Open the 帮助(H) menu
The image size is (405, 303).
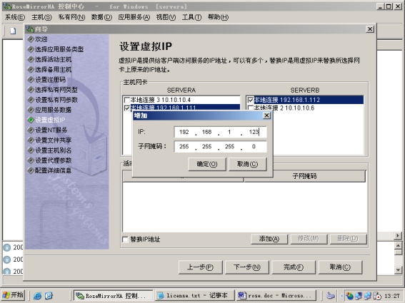(219, 17)
